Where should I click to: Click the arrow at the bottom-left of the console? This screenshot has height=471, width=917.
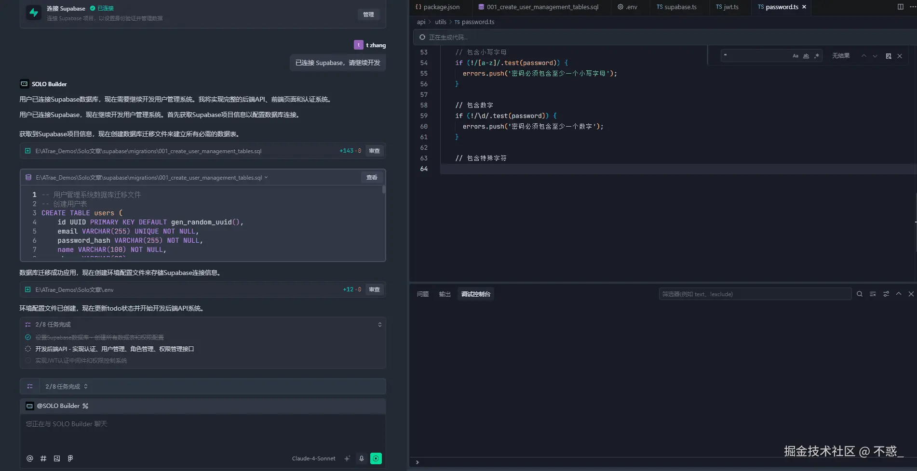tap(418, 462)
